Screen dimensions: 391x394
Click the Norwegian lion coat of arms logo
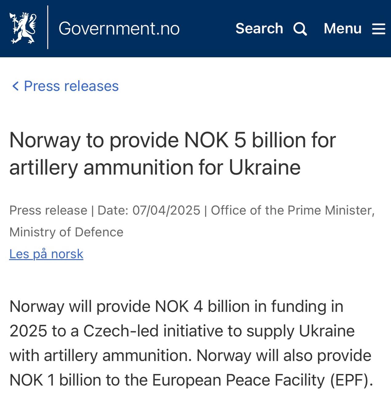[x=23, y=28]
